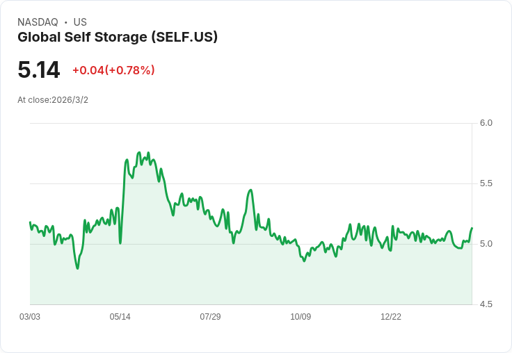This screenshot has width=512, height=353.
Task: Pick the 12/22 date on the x-axis
Action: pos(391,317)
